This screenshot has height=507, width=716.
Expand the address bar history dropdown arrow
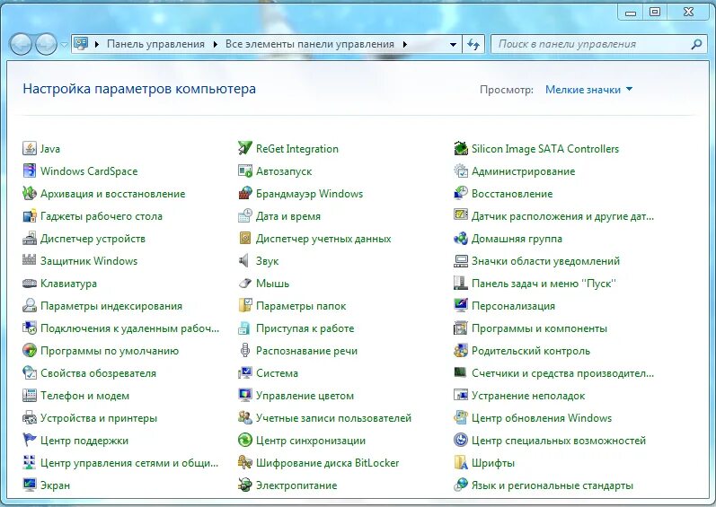[x=453, y=44]
